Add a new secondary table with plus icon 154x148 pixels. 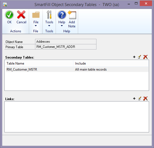[x=134, y=57]
